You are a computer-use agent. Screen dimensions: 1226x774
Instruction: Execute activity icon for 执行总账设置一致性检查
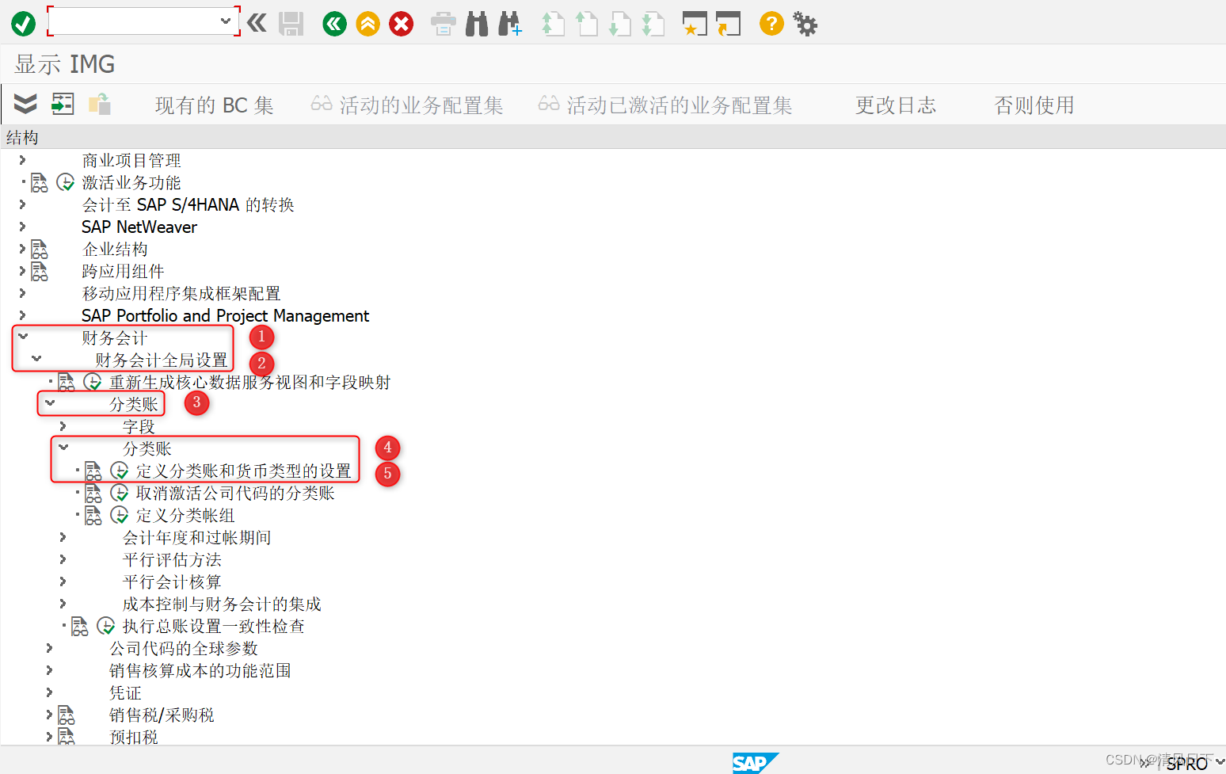pyautogui.click(x=106, y=627)
